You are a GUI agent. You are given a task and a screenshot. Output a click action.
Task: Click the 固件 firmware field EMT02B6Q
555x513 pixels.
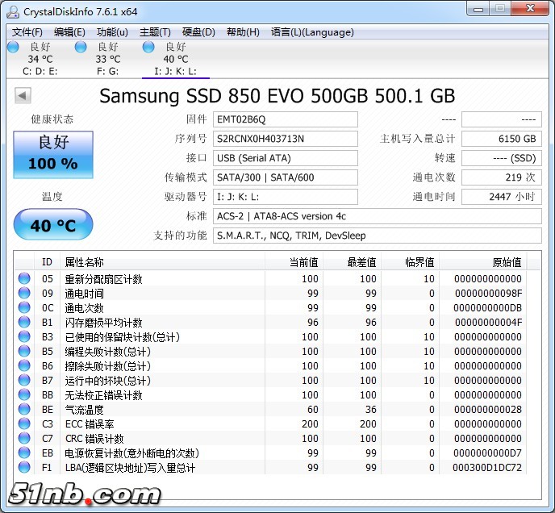coord(286,119)
